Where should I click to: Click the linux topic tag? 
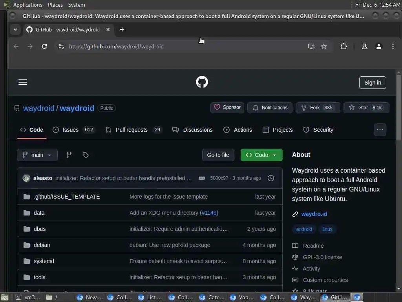(x=327, y=229)
